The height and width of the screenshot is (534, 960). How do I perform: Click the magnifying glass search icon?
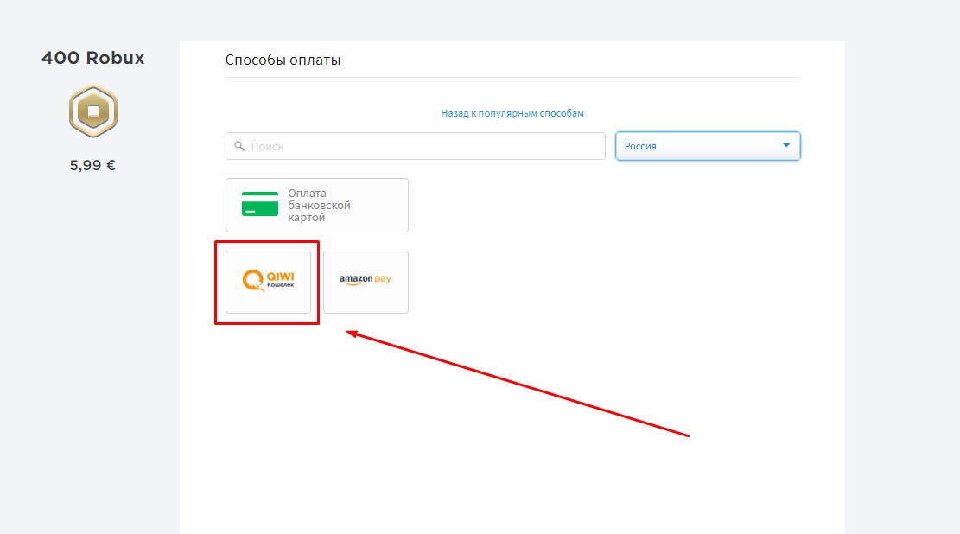tap(238, 146)
